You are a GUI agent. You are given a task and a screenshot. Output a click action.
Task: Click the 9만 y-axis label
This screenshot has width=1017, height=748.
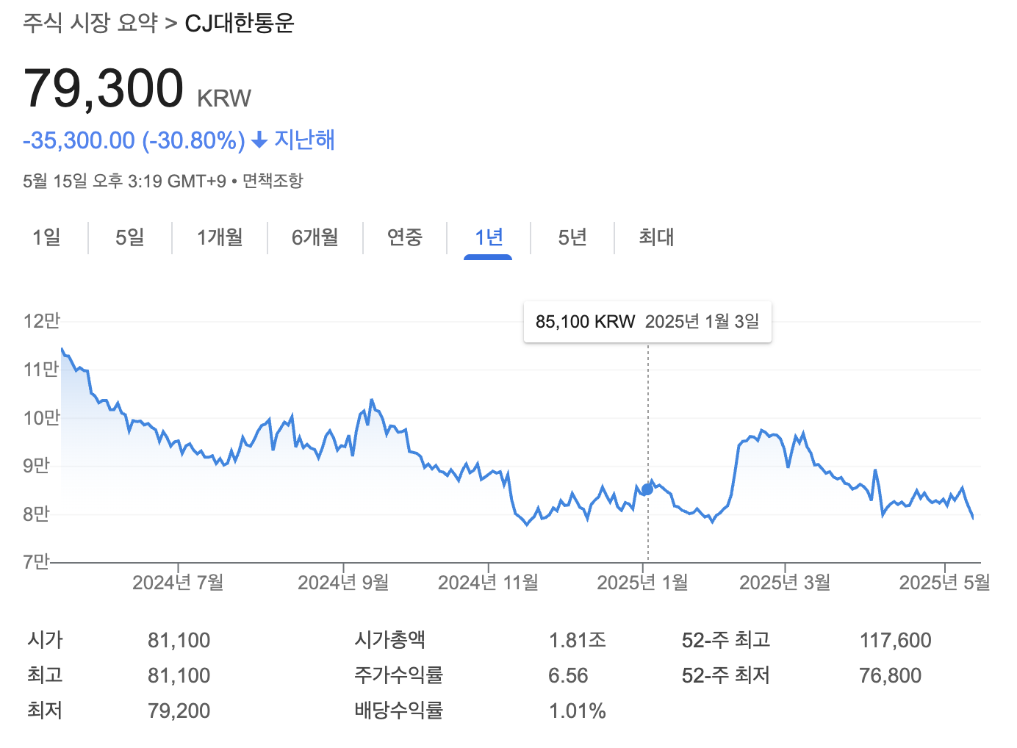(36, 465)
